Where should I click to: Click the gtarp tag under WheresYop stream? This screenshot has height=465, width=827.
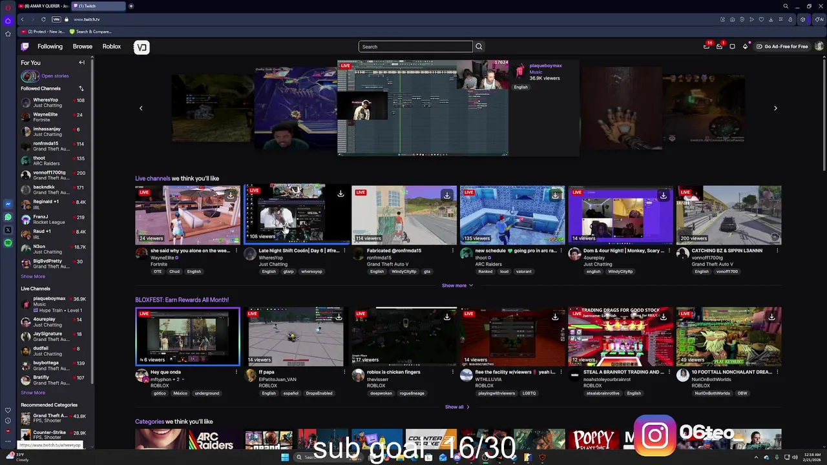(288, 272)
